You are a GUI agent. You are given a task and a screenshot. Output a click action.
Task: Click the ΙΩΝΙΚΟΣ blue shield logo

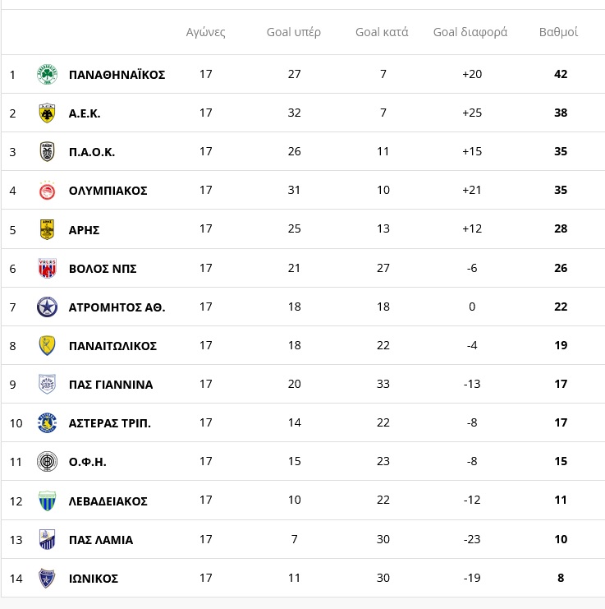[47, 578]
